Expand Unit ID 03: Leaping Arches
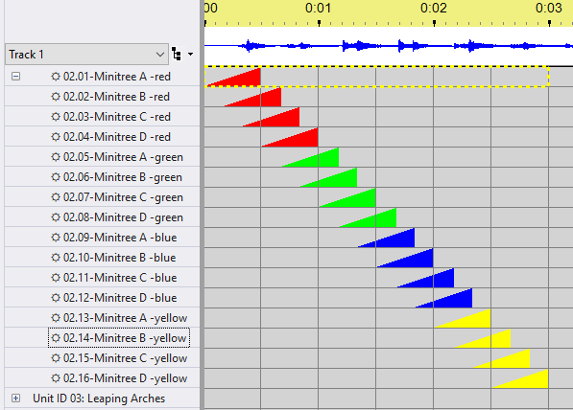 point(15,398)
